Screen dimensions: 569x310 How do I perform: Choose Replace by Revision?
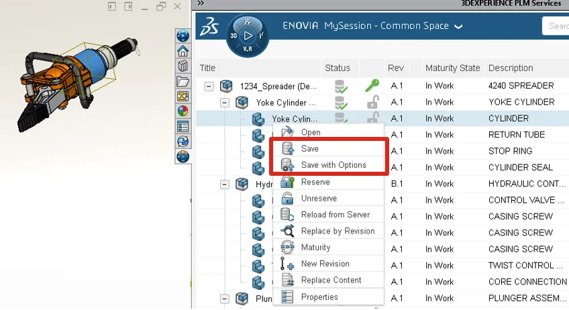click(x=328, y=231)
